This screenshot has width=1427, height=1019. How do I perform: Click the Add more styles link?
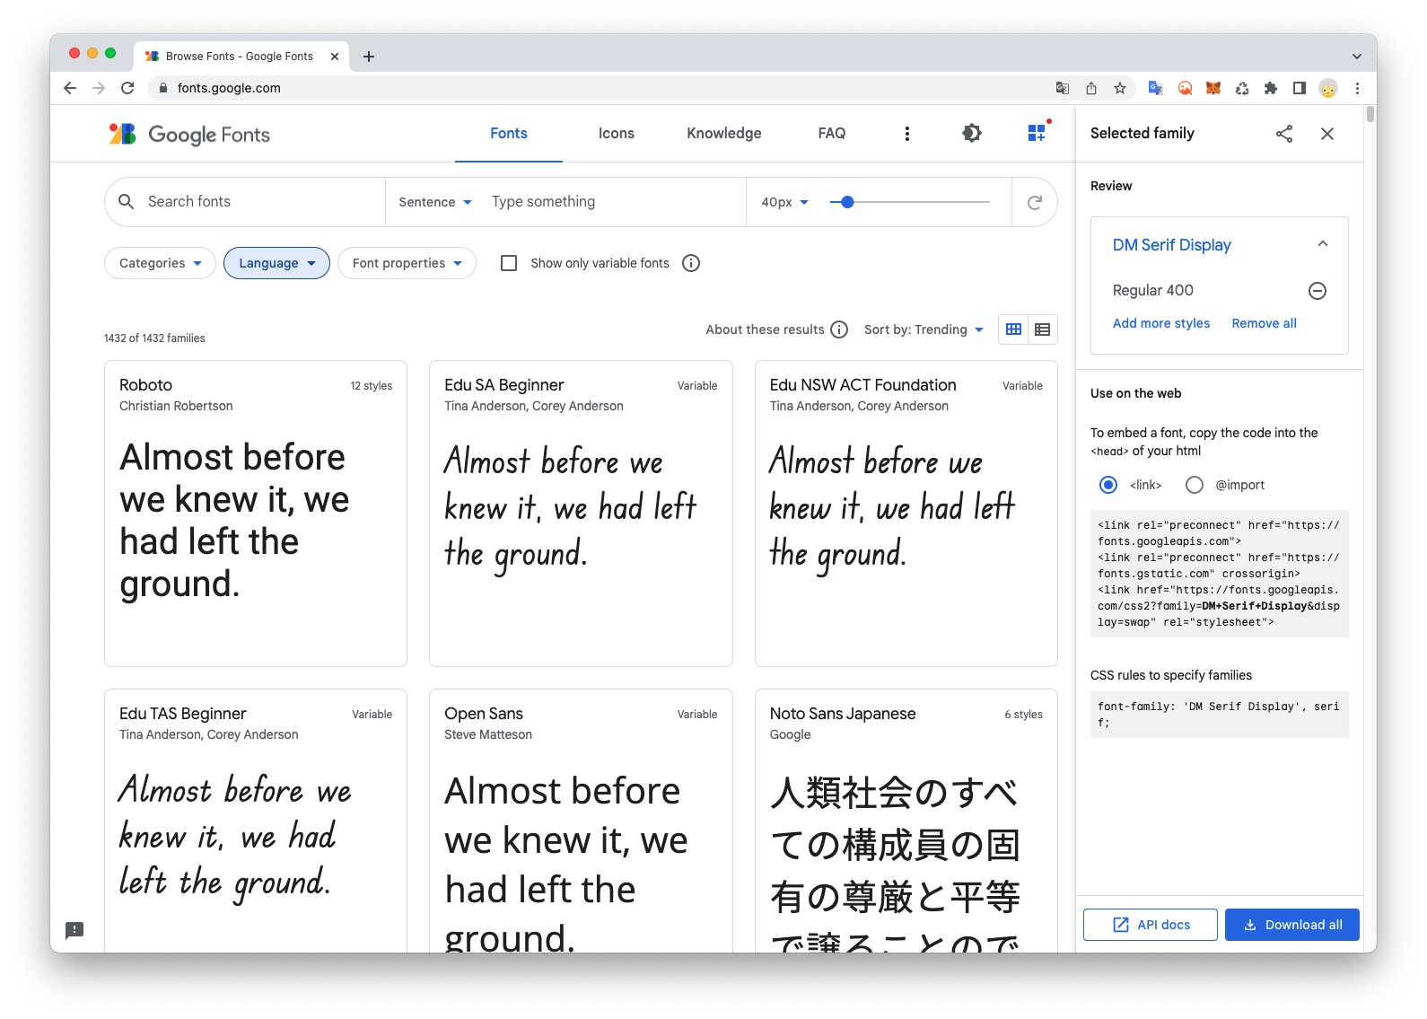tap(1160, 323)
